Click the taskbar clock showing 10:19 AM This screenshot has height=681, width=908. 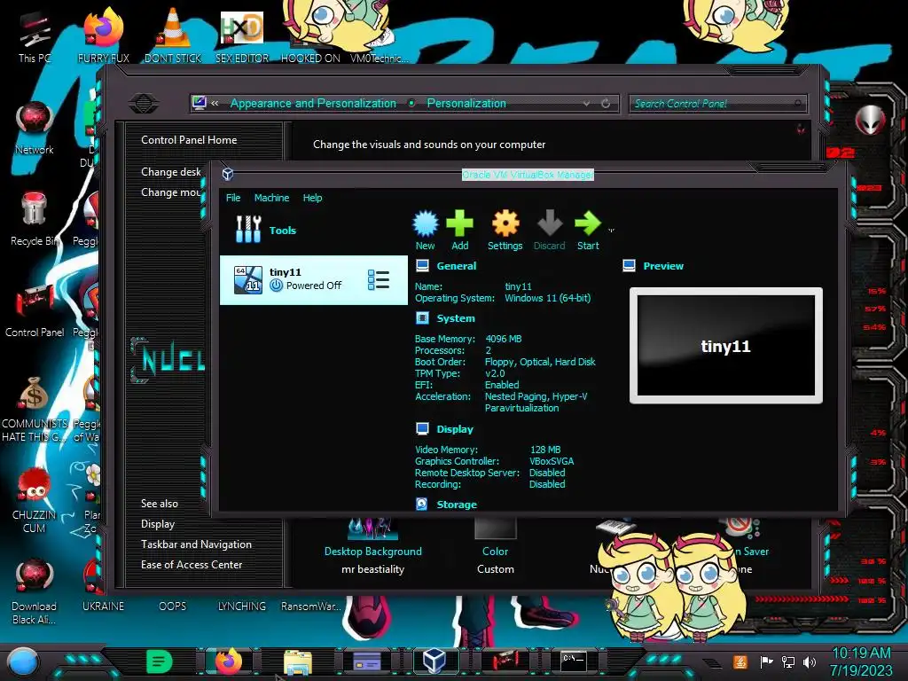[x=861, y=661]
